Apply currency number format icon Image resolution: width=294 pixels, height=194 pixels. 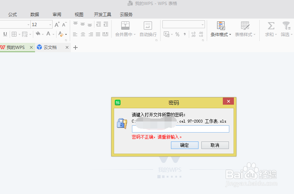167,34
